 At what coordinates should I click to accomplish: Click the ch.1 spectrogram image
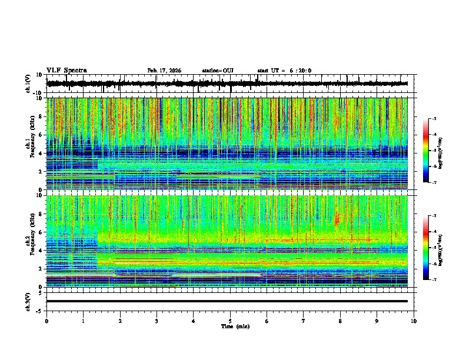point(227,144)
